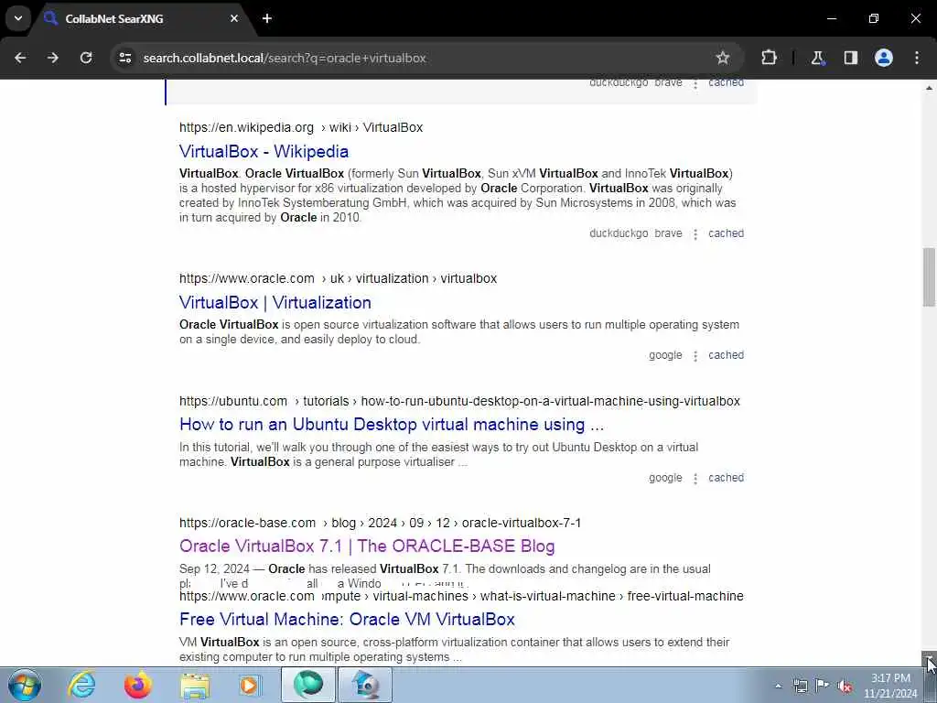The height and width of the screenshot is (703, 937).
Task: Open the Windows Start menu
Action: point(25,685)
